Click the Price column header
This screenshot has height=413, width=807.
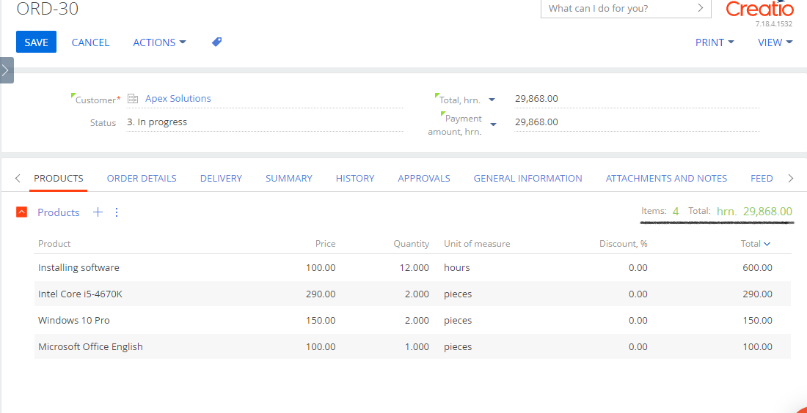tap(325, 244)
